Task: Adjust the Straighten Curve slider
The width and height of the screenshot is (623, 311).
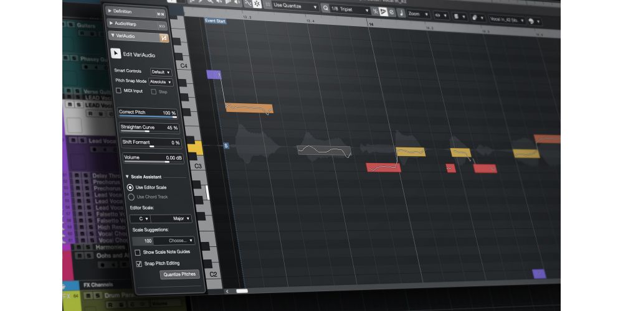Action: (x=150, y=128)
